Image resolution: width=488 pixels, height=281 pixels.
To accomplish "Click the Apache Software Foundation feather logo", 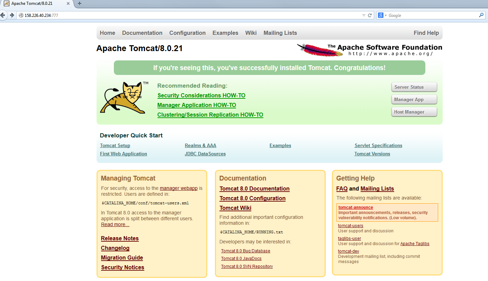I will [x=369, y=50].
